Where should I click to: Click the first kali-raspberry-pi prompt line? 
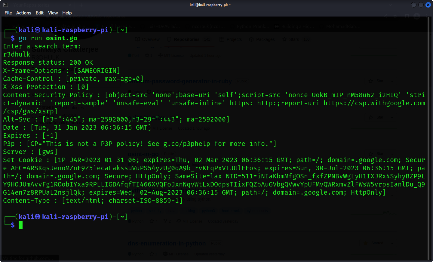[x=66, y=30]
